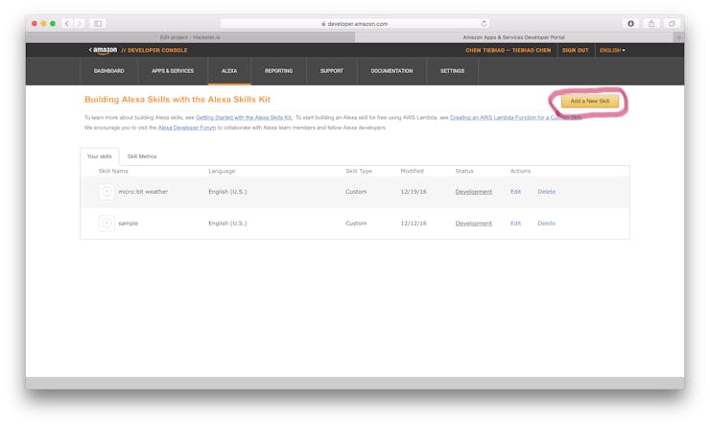This screenshot has width=710, height=426.
Task: Click the Safari share icon
Action: point(651,24)
